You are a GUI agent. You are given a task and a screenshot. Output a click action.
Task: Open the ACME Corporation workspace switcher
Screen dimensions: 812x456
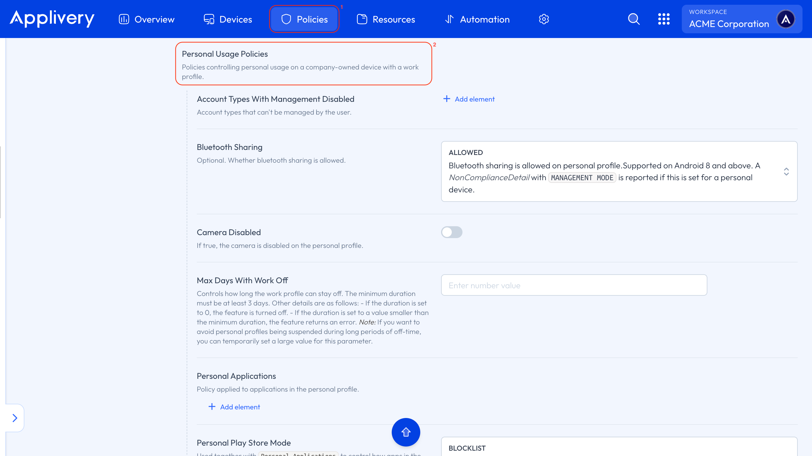click(x=729, y=19)
